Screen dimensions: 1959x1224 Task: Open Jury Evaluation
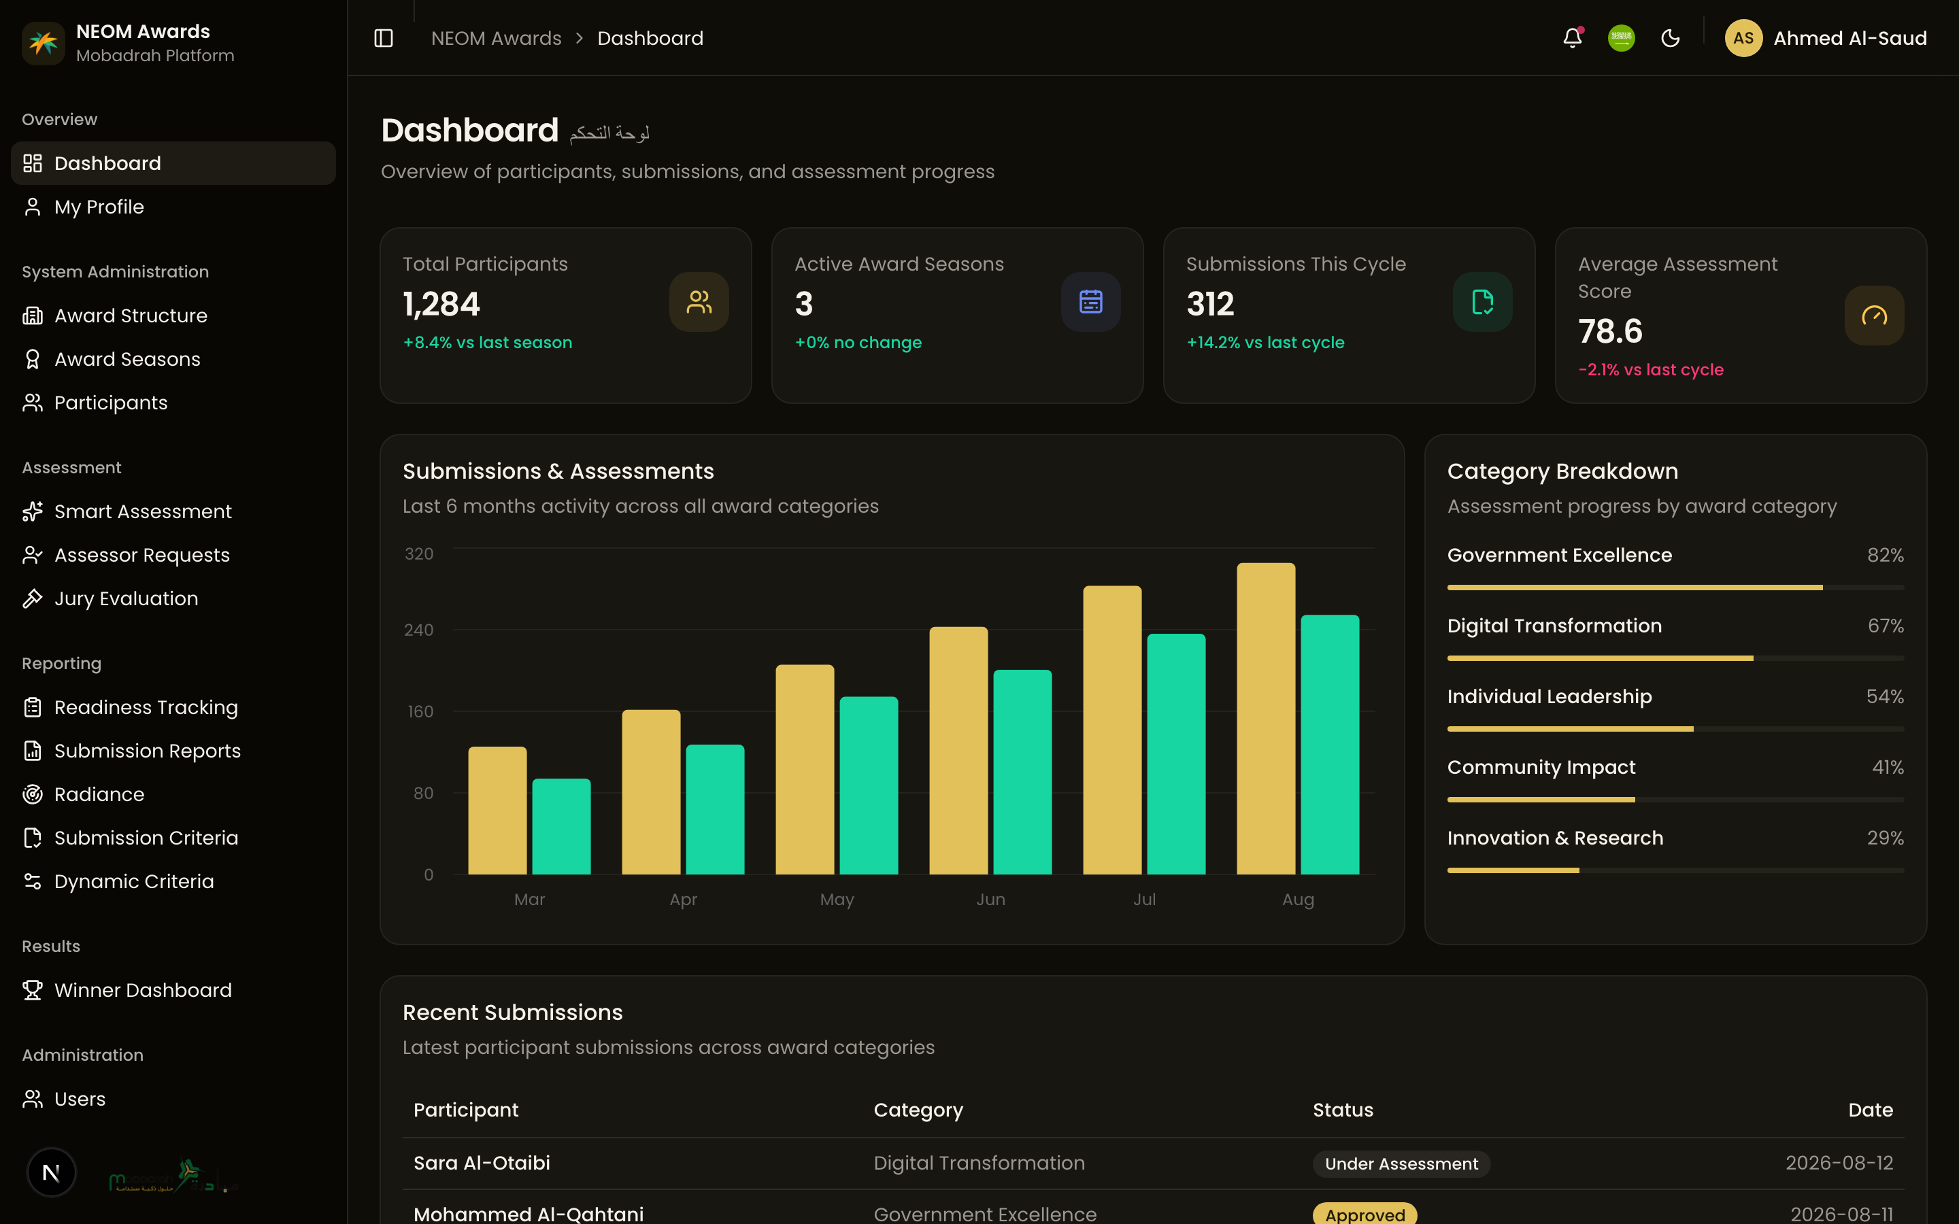pos(173,599)
